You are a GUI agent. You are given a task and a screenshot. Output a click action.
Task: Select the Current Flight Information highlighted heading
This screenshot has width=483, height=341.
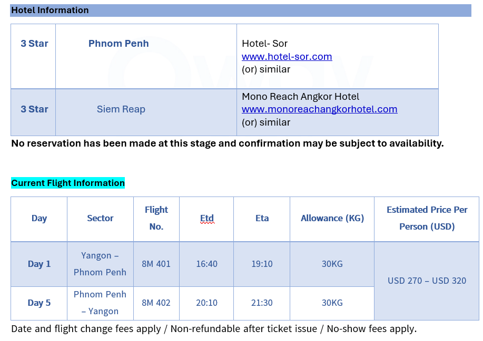(x=68, y=183)
